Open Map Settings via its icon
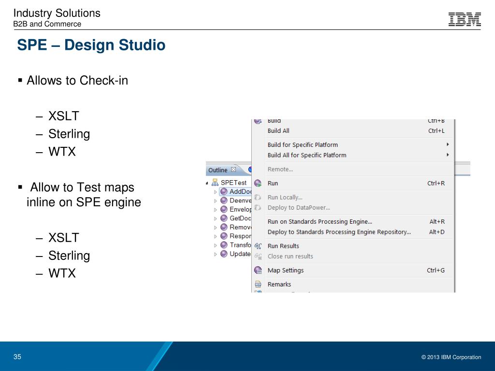The width and height of the screenshot is (495, 371). [258, 271]
